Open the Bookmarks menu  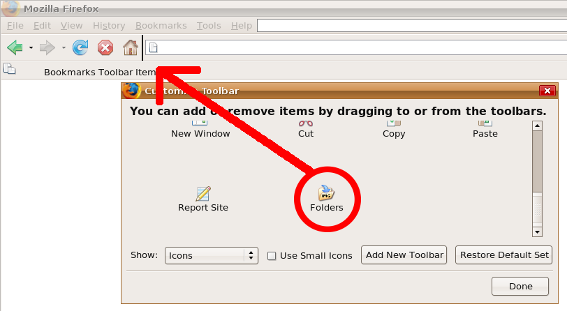[161, 26]
